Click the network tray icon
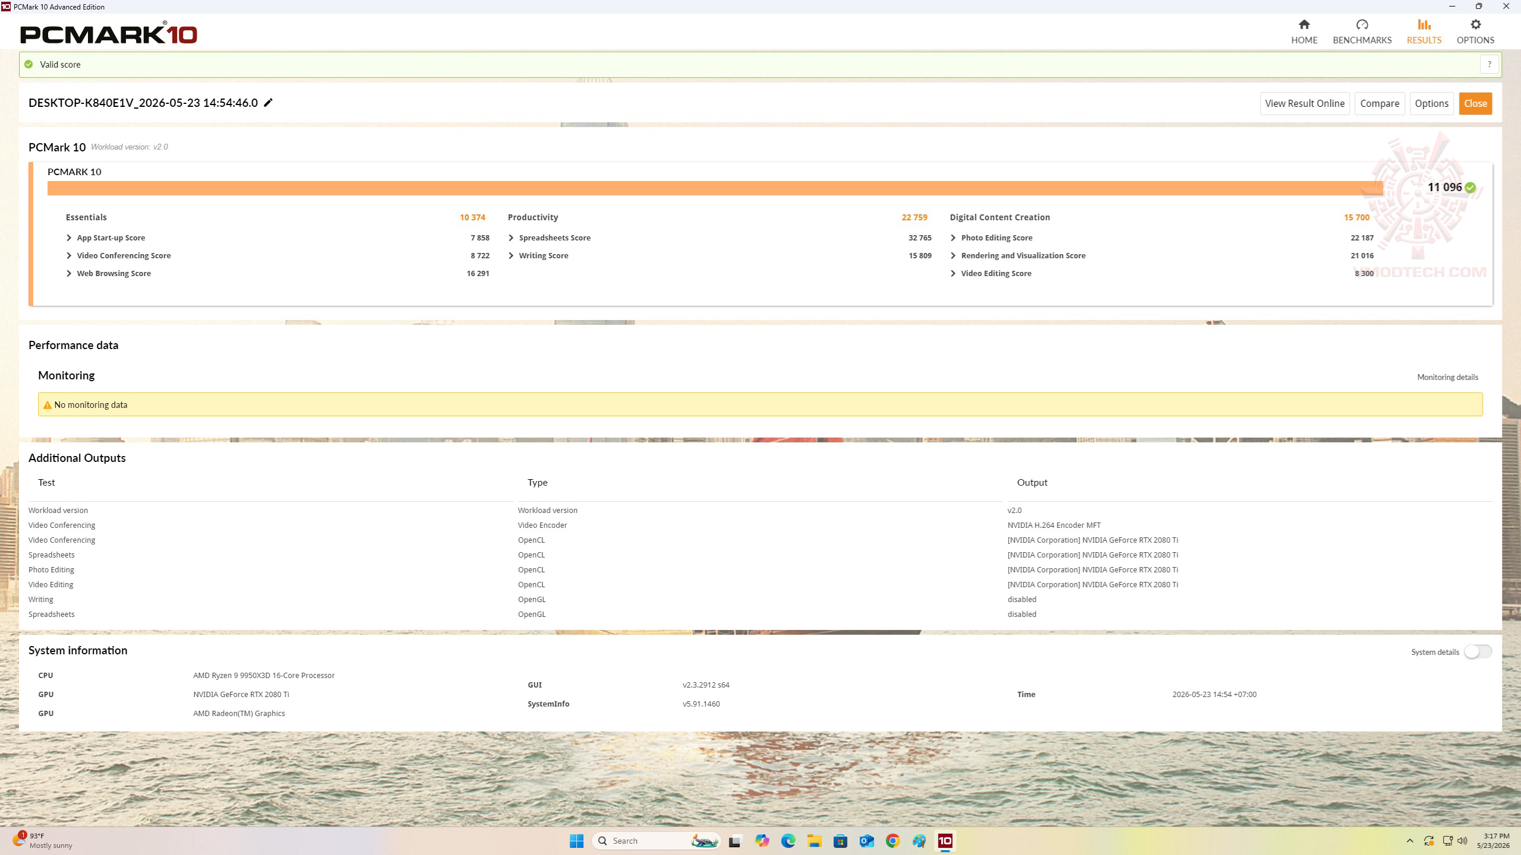The width and height of the screenshot is (1521, 855). 1447,841
